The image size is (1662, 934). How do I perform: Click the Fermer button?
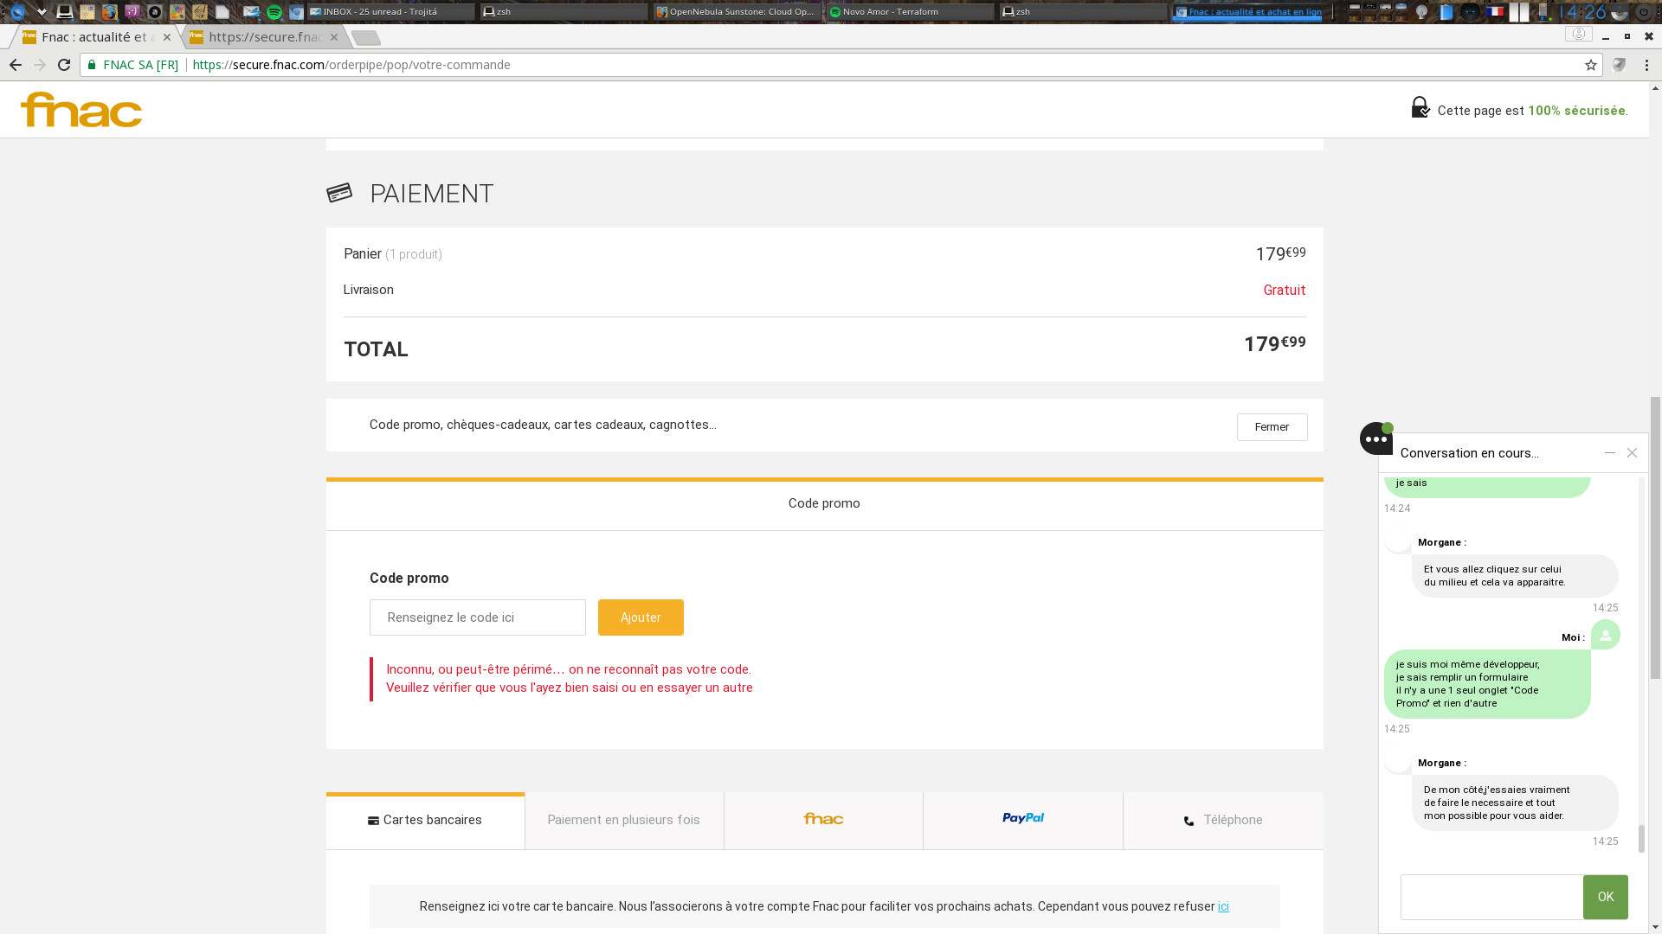point(1272,427)
